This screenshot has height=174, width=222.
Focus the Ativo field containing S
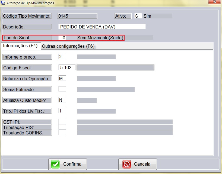[138, 16]
